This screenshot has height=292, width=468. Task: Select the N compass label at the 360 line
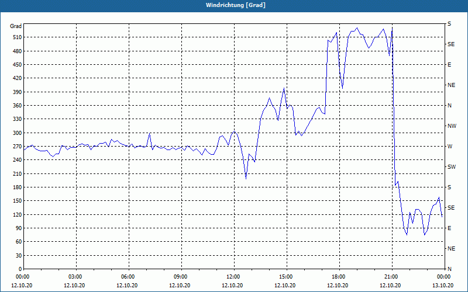[x=449, y=106]
